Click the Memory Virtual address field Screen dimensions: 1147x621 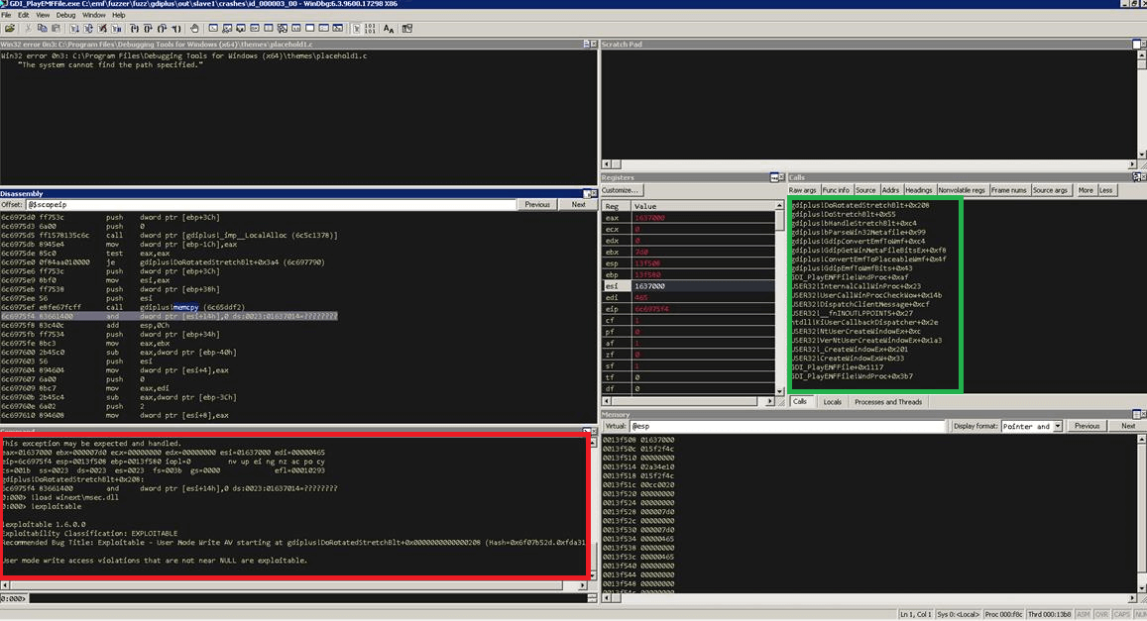(788, 426)
